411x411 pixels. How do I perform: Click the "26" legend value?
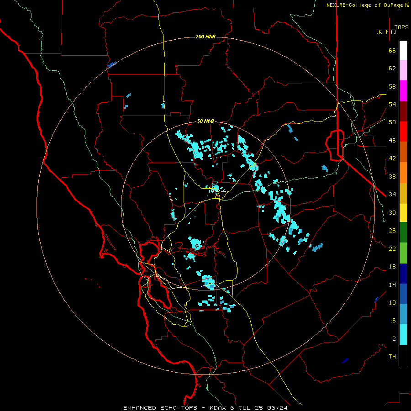point(392,231)
